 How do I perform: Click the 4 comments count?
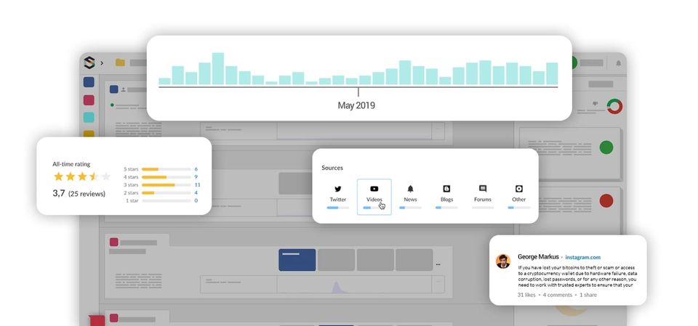click(x=558, y=295)
